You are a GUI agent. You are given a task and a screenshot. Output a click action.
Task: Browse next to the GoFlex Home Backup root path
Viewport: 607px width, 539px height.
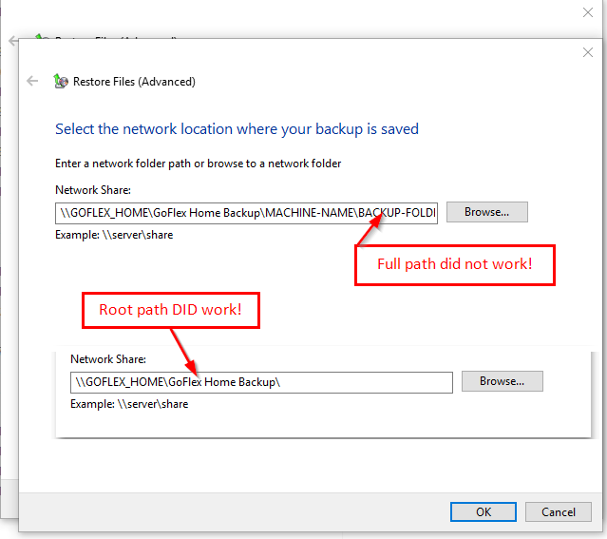coord(503,381)
